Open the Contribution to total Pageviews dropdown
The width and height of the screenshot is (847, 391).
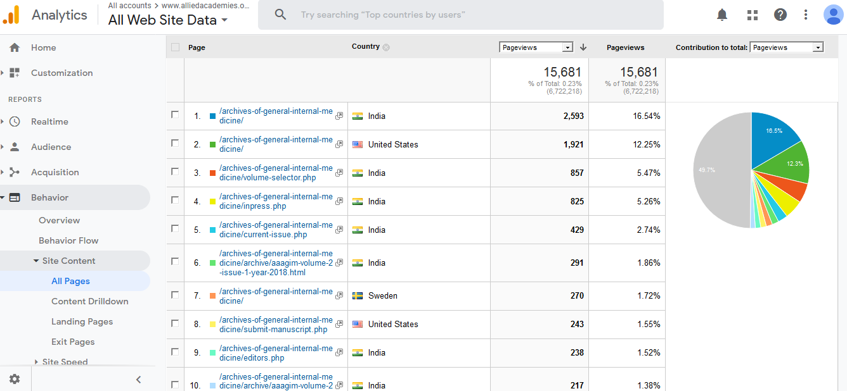point(786,47)
